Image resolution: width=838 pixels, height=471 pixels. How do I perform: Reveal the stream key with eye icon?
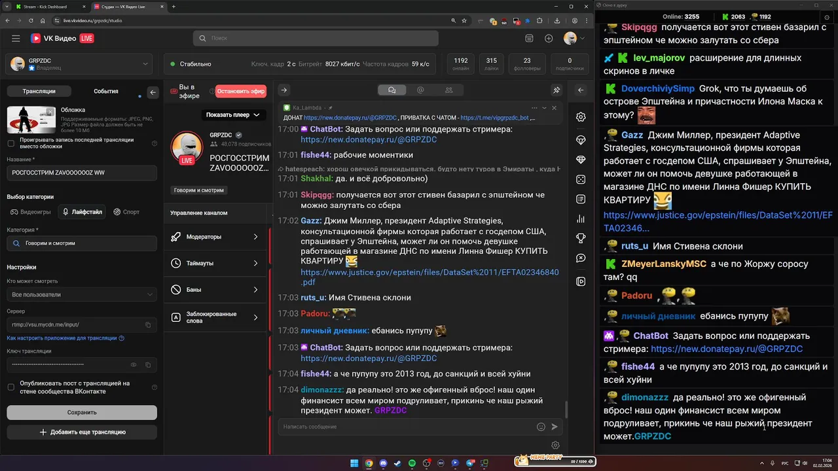click(x=134, y=364)
